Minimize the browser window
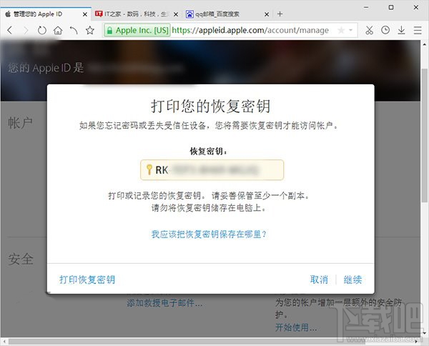This screenshot has height=346, width=429. point(366,7)
